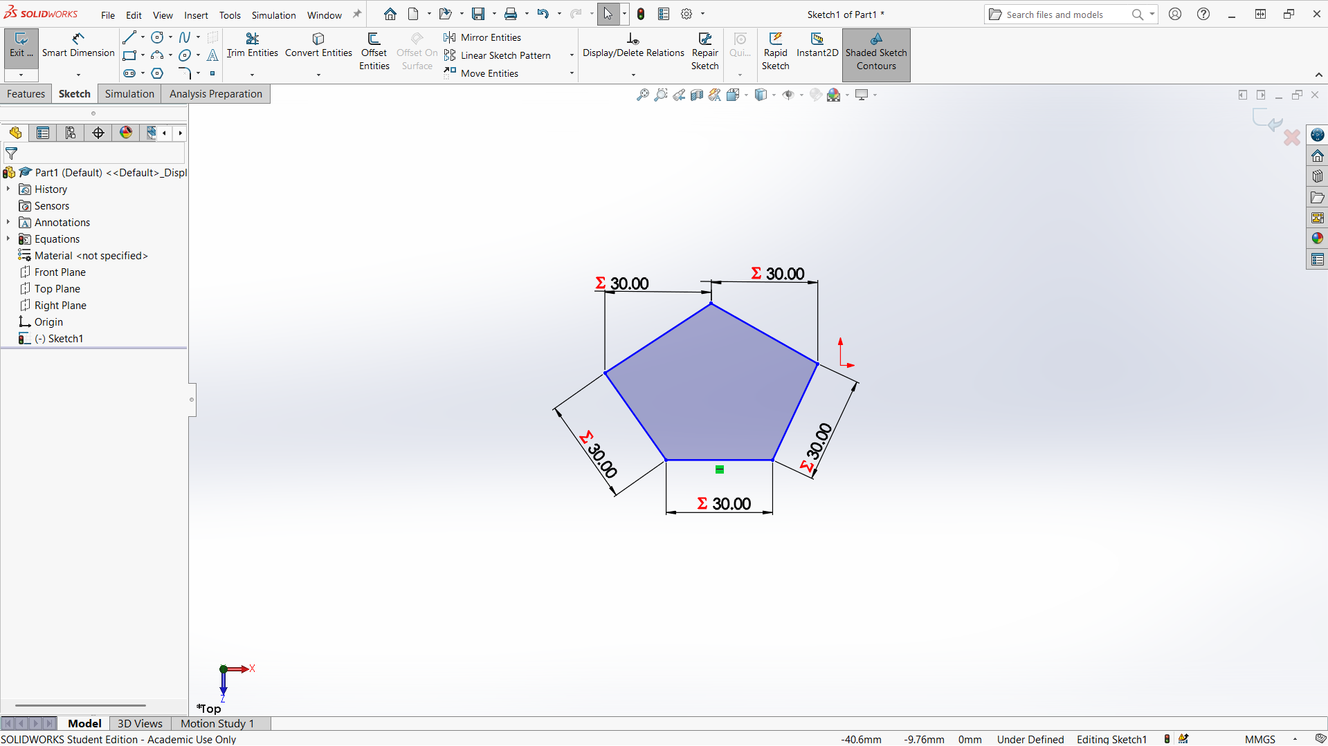Open the DimXpertManager tab icon
The height and width of the screenshot is (746, 1328).
[x=98, y=133]
